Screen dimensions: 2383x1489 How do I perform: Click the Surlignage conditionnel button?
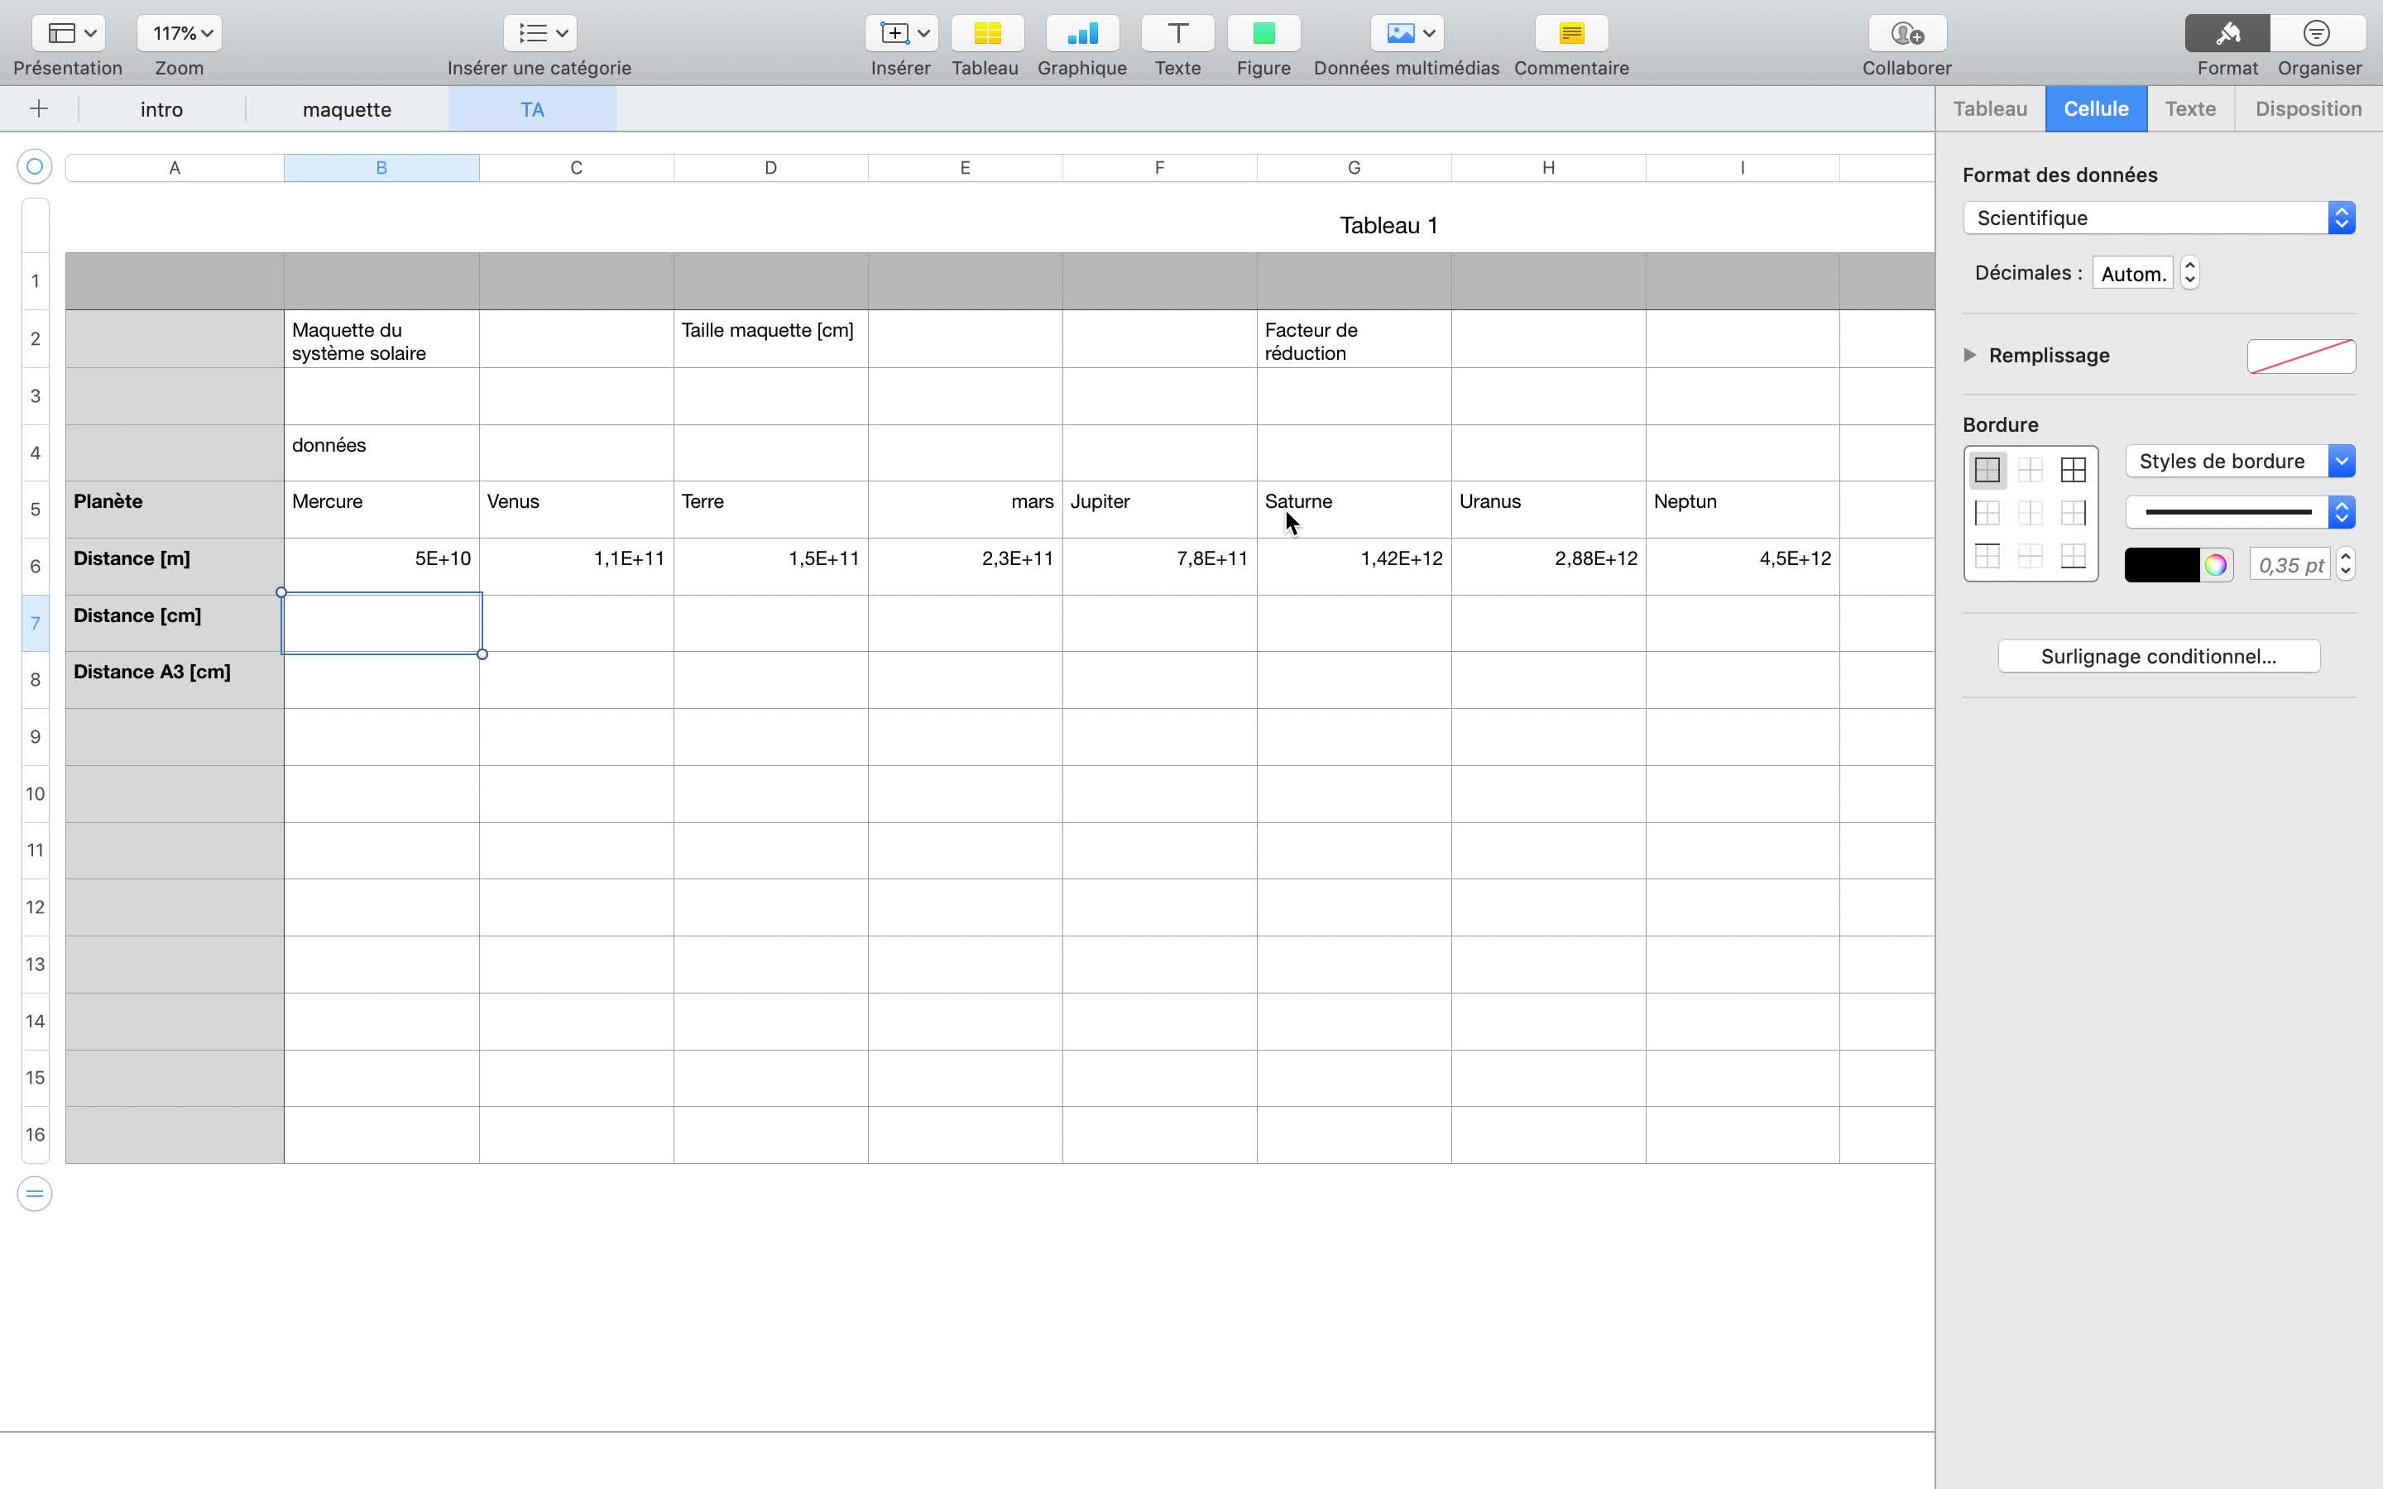(2157, 656)
